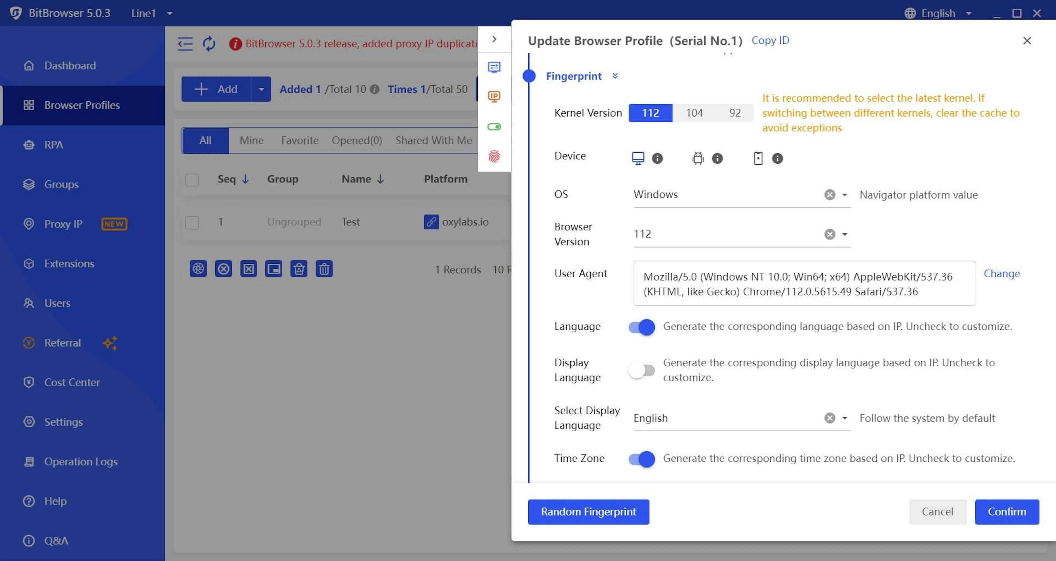
Task: Switch to the Shared With Me tab
Action: point(433,141)
